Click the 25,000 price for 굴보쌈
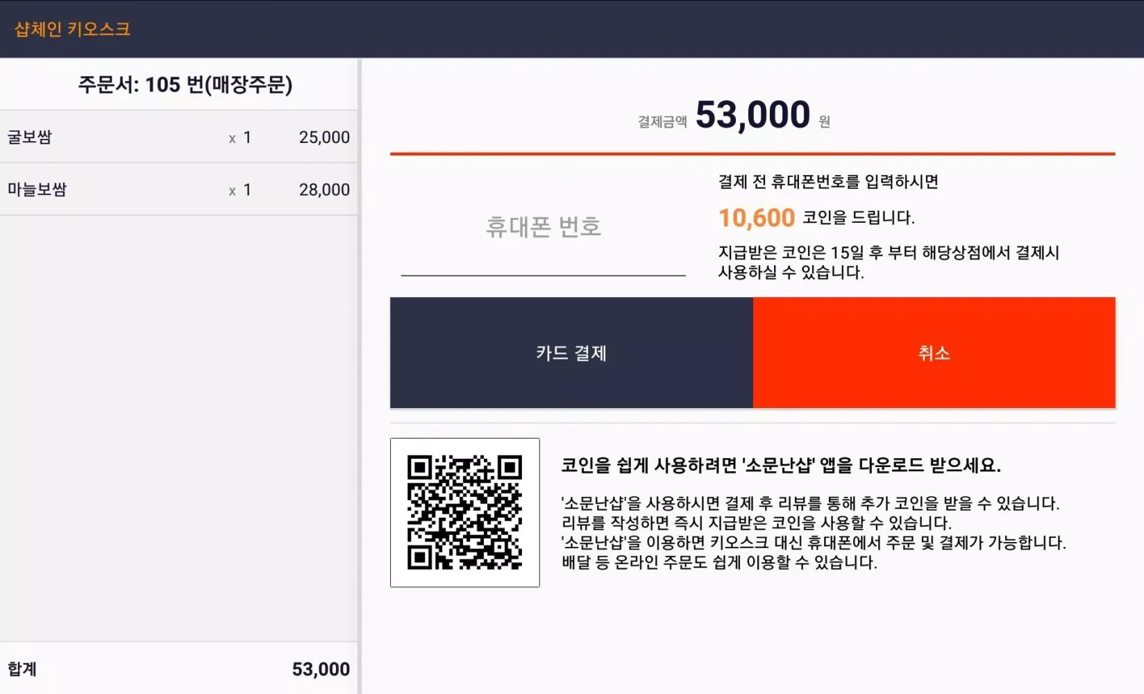 324,137
